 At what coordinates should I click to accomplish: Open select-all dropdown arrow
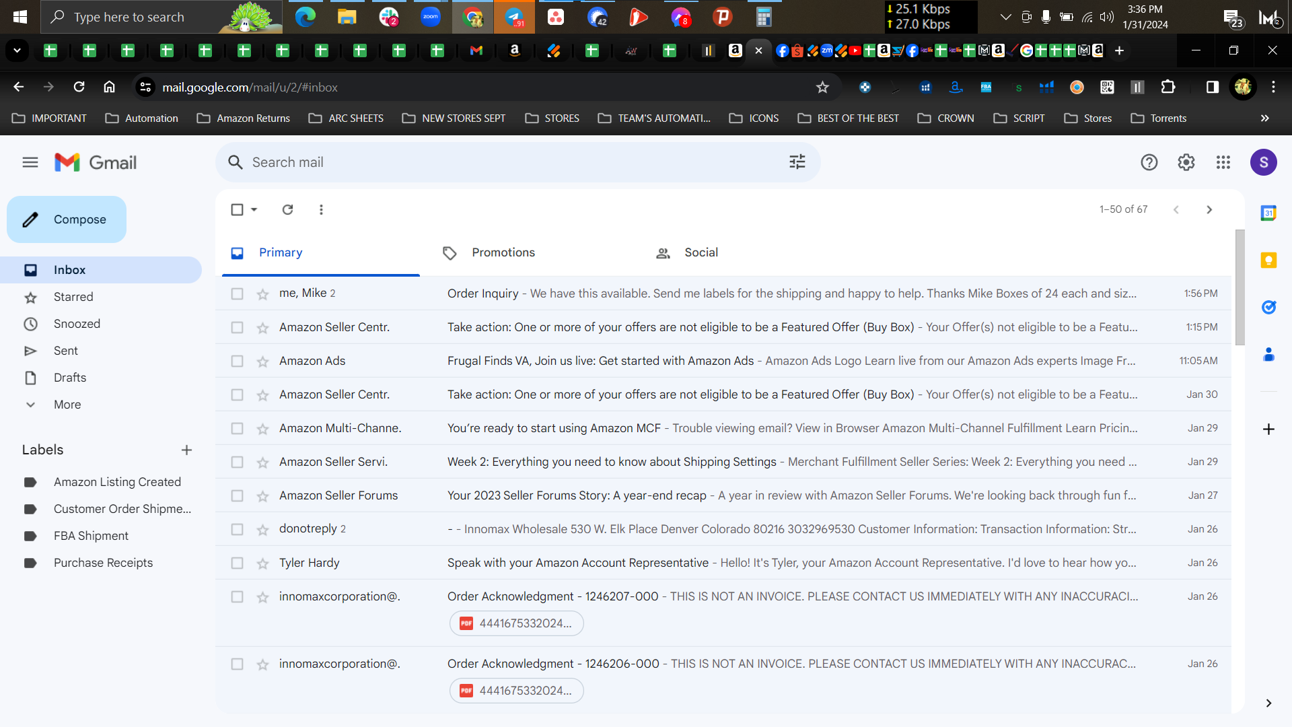(254, 209)
